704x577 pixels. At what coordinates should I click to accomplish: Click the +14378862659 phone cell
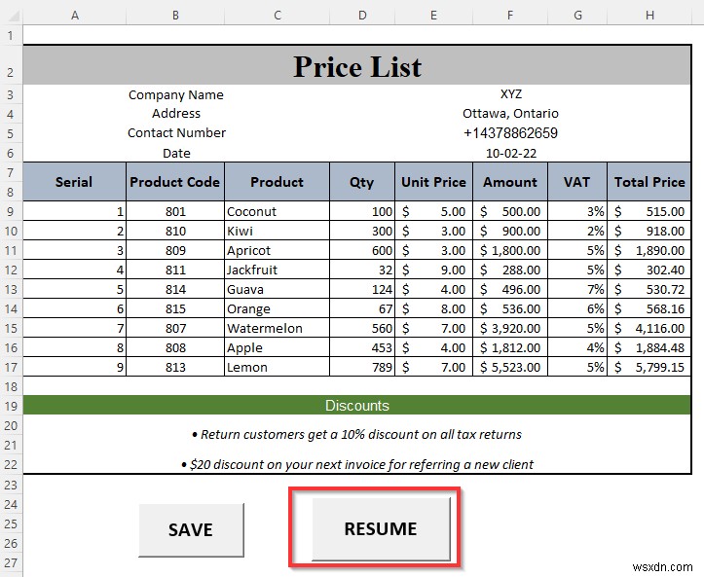pyautogui.click(x=510, y=133)
